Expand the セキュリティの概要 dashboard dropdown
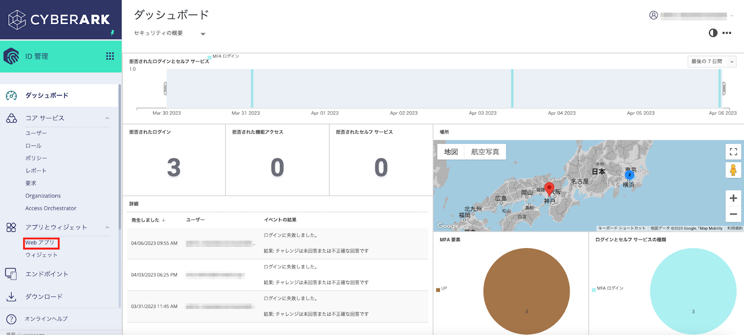 click(x=203, y=34)
